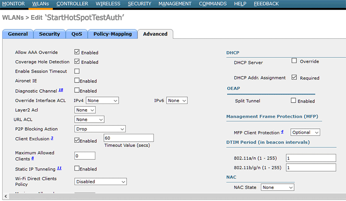The width and height of the screenshot is (346, 201).
Task: Switch to the Security tab
Action: pyautogui.click(x=49, y=34)
